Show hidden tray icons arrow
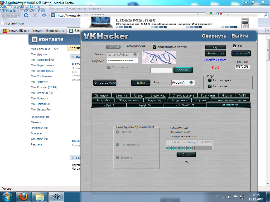Screen dimensions: 270x202 (223, 197)
